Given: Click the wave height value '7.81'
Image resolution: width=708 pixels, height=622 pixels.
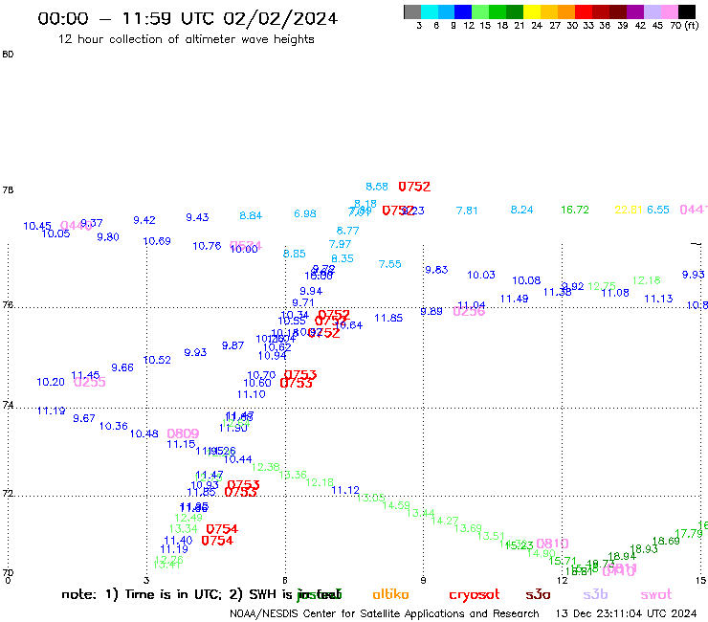Looking at the screenshot, I should pyautogui.click(x=467, y=211).
